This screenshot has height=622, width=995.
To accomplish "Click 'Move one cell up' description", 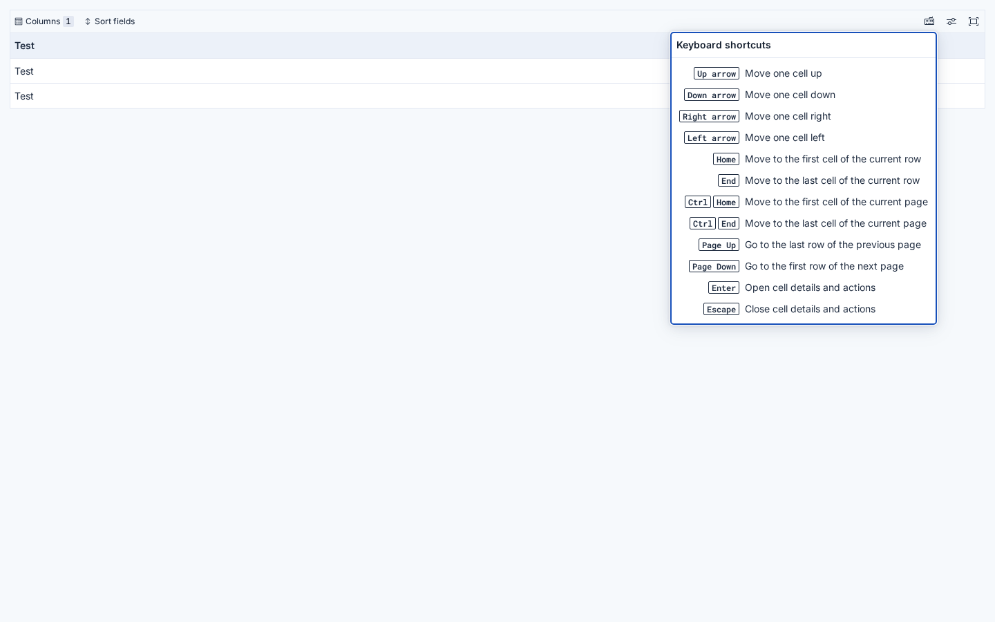I will (784, 73).
